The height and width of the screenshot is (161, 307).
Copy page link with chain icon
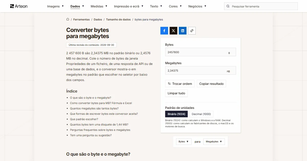192,31
